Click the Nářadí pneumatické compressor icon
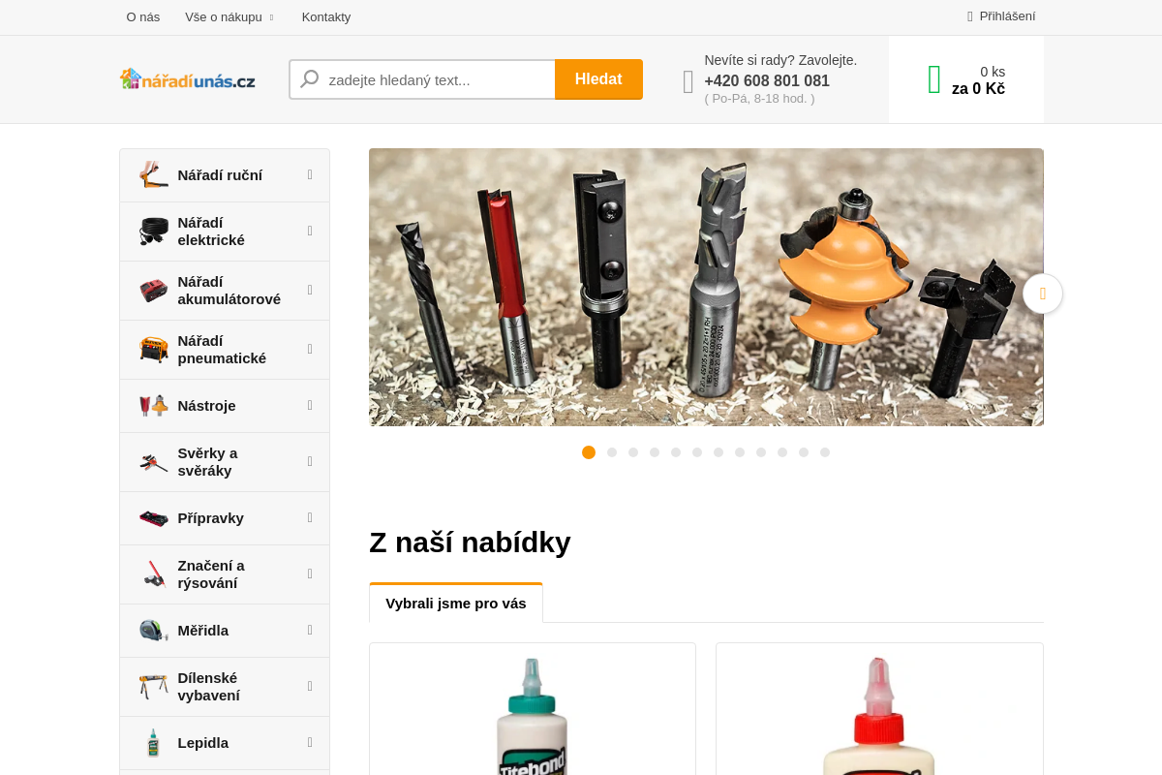 click(x=153, y=350)
